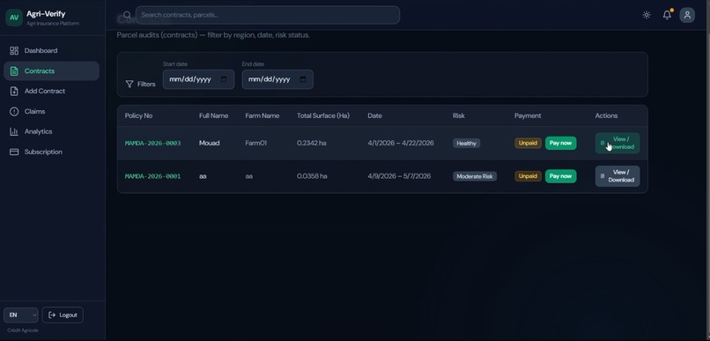
Task: Open the Analytics section
Action: point(52,131)
